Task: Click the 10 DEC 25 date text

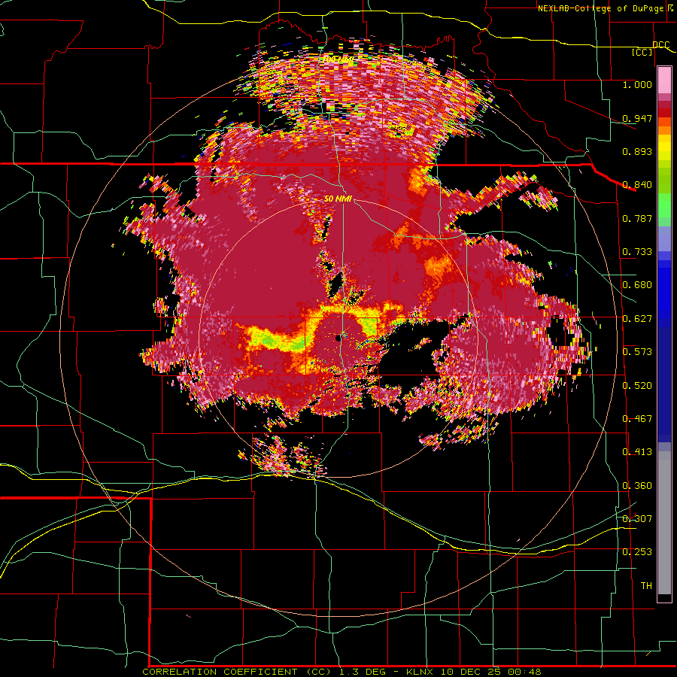Action: [x=469, y=672]
